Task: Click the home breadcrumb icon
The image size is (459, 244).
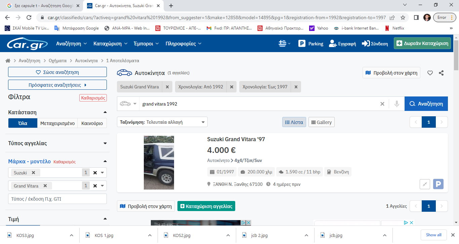Action: click(x=8, y=61)
